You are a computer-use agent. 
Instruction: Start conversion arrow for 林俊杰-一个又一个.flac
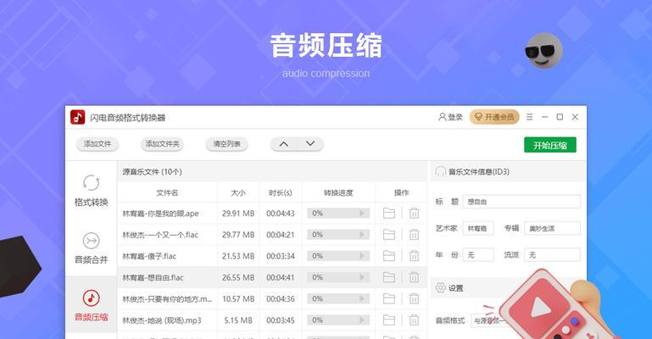click(x=362, y=234)
